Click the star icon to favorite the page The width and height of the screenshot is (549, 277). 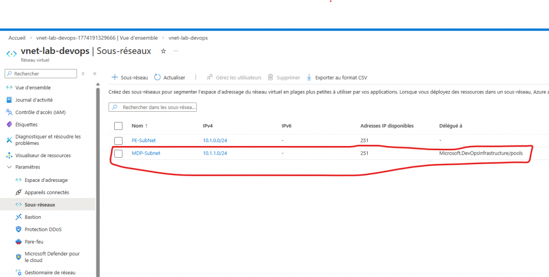point(164,51)
